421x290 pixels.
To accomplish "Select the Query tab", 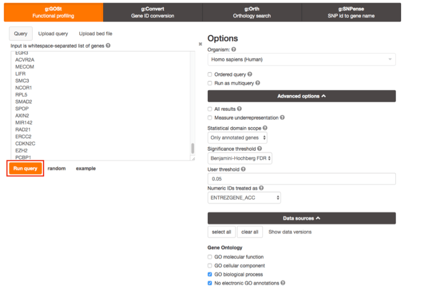I will [21, 34].
